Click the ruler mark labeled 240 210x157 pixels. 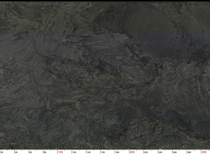[x=160, y=152]
